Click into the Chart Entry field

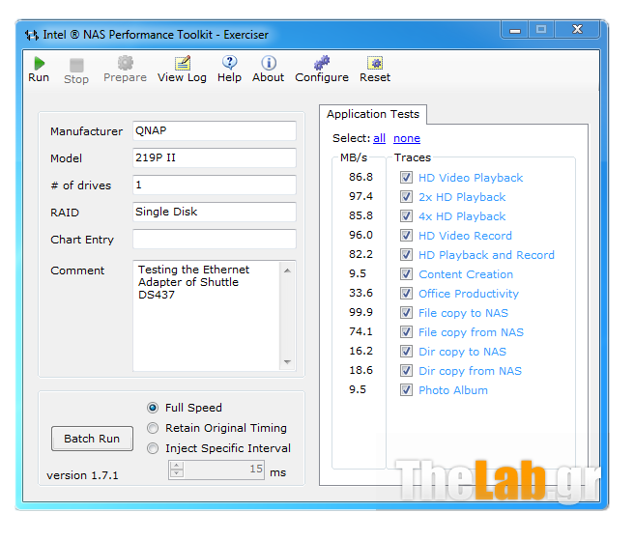pos(214,240)
